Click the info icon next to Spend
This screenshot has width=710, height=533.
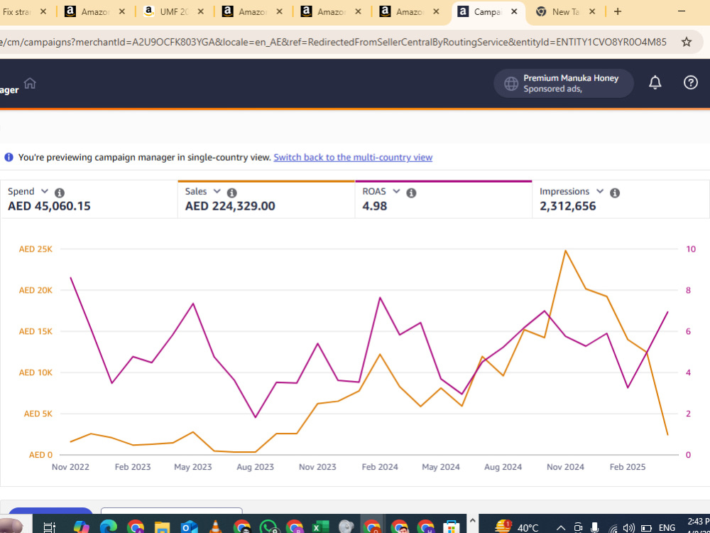(x=60, y=193)
